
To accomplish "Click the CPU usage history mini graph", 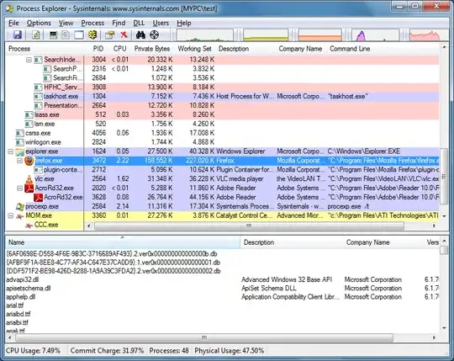I will pyautogui.click(x=205, y=35).
